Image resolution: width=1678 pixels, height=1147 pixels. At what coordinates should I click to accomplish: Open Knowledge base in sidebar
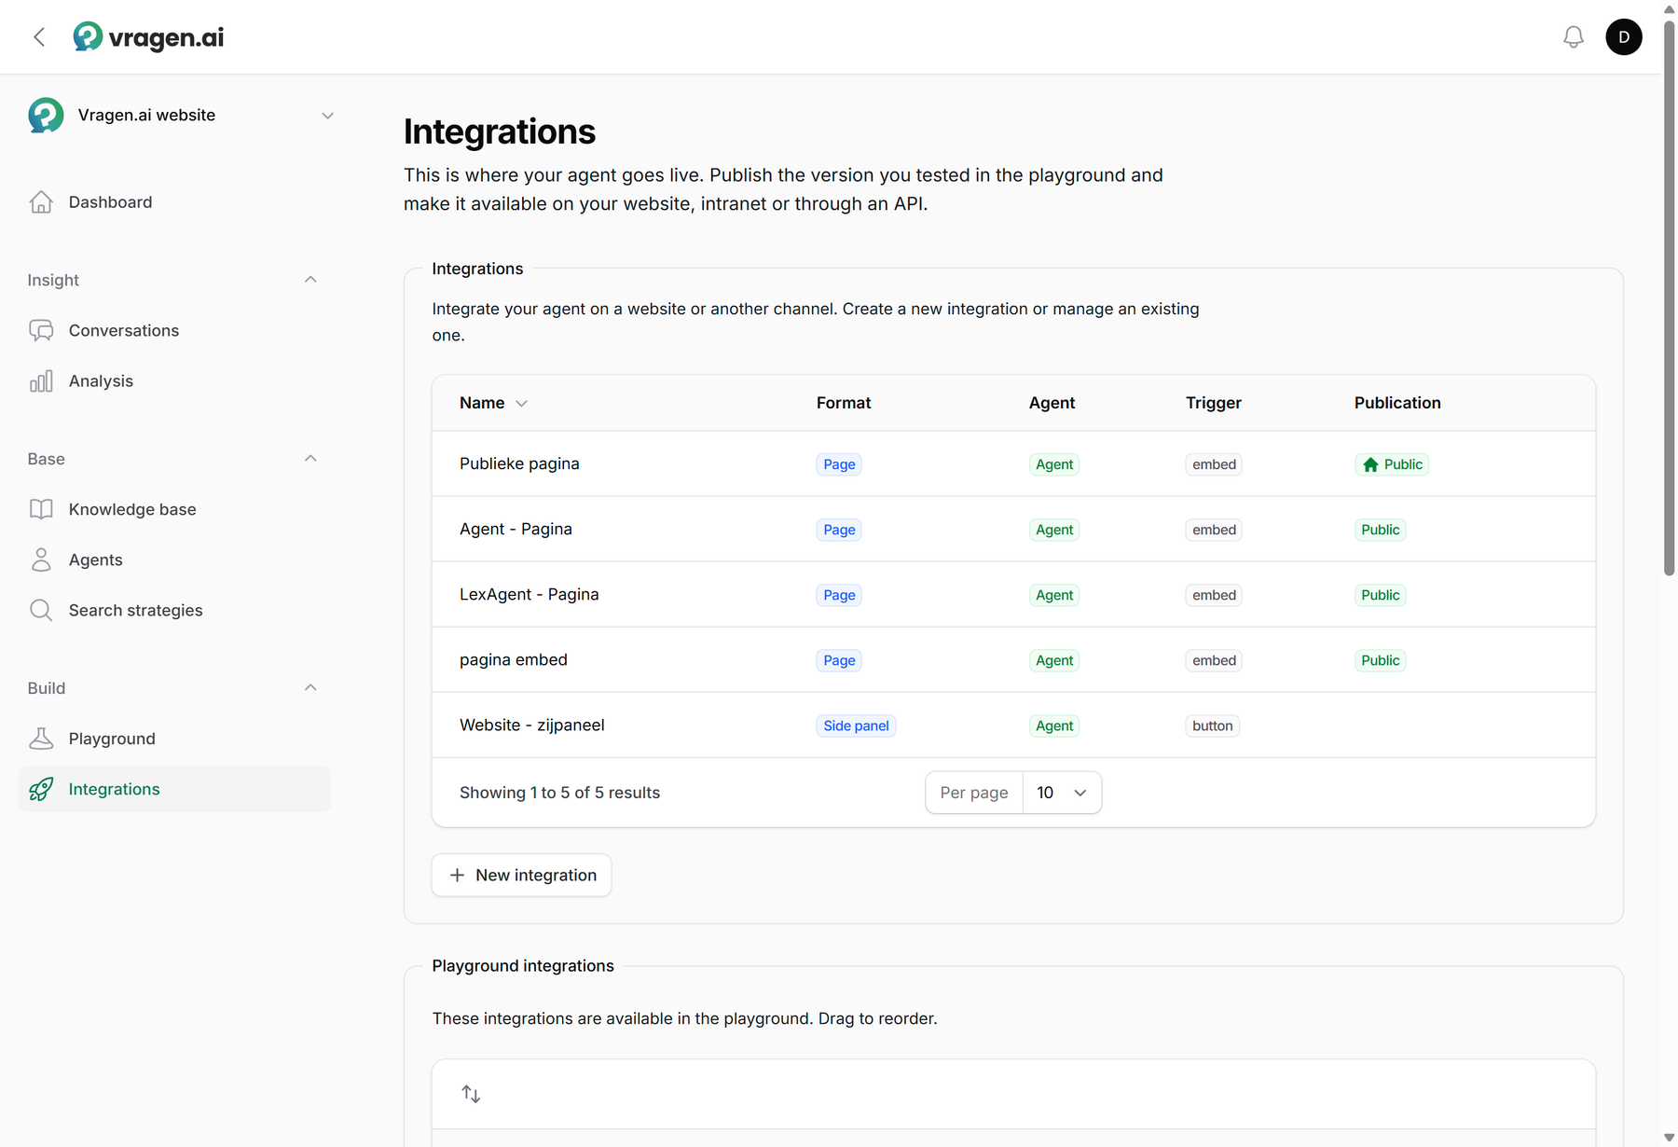175,509
